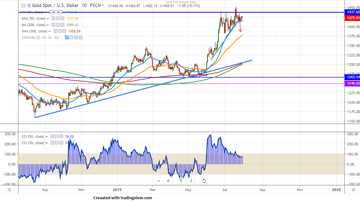This screenshot has height=201, width=360.
Task: Select the Gold Spot / U.S. Dollar title
Action: point(55,5)
